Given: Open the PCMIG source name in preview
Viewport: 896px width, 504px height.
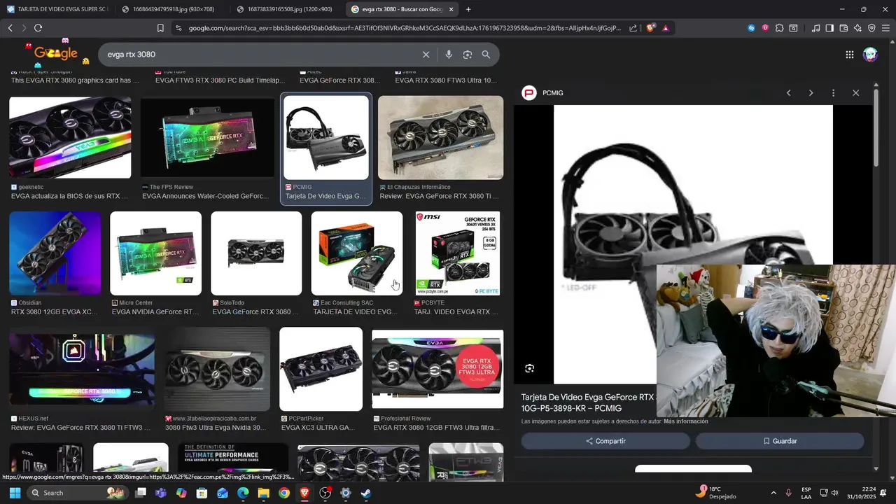Looking at the screenshot, I should (x=552, y=93).
